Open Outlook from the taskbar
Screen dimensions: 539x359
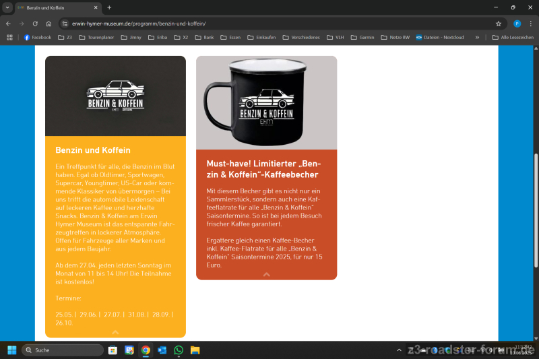coord(162,350)
